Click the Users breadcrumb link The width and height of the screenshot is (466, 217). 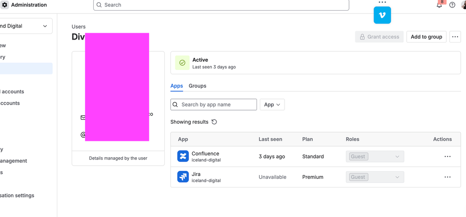click(x=78, y=27)
